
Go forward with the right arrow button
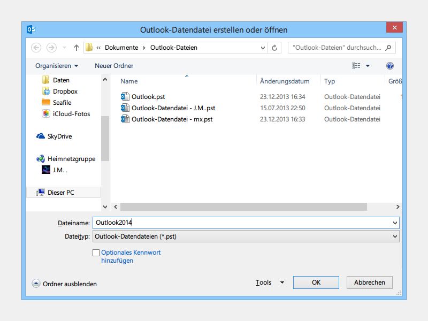point(51,48)
